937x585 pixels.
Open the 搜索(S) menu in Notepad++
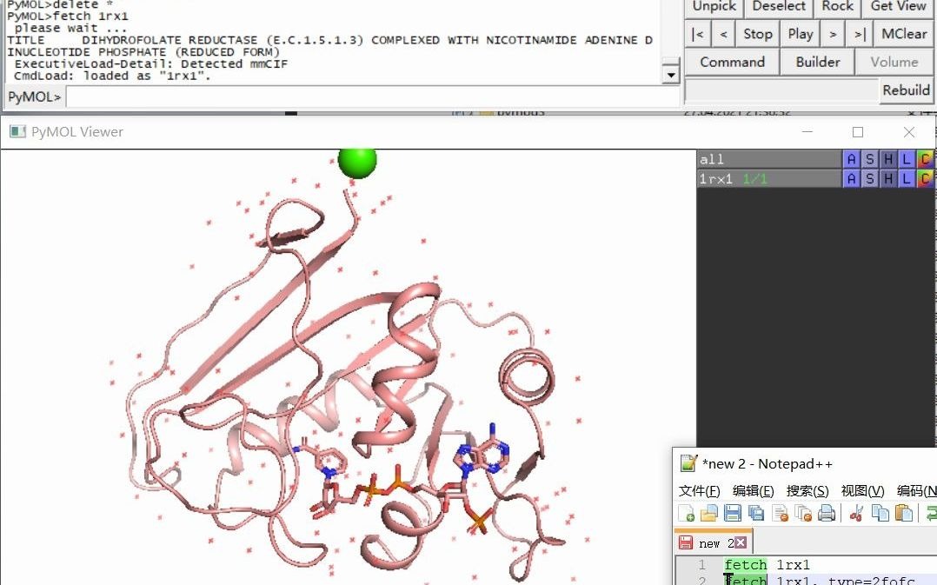[807, 490]
